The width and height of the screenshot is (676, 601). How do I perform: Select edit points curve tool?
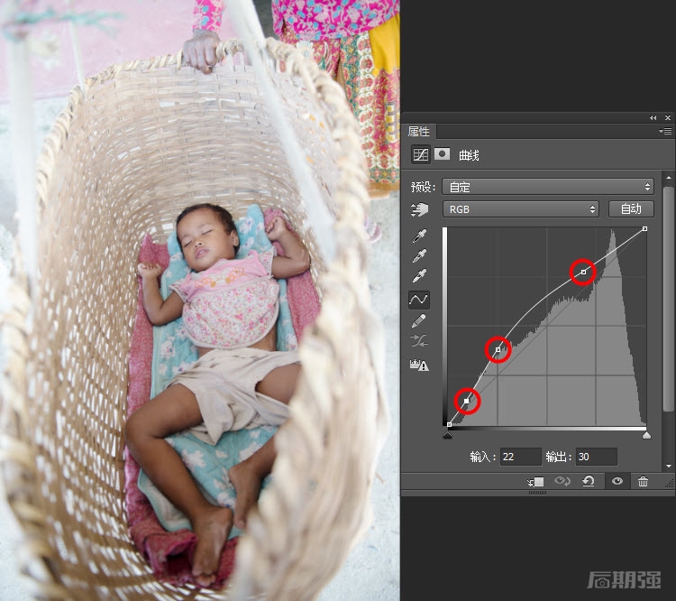coord(418,300)
